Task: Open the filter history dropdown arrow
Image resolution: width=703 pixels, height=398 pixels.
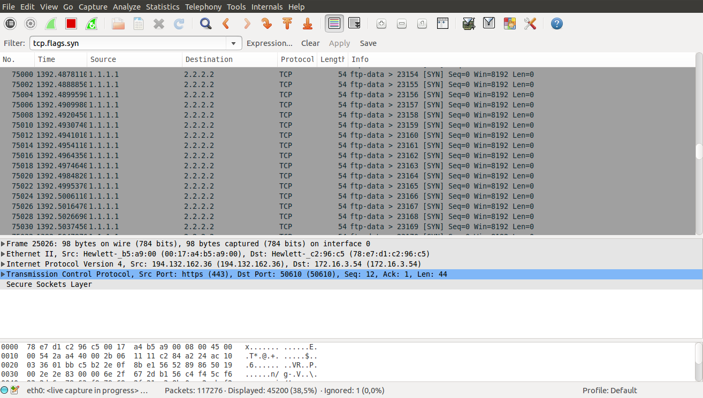Action: [x=234, y=43]
